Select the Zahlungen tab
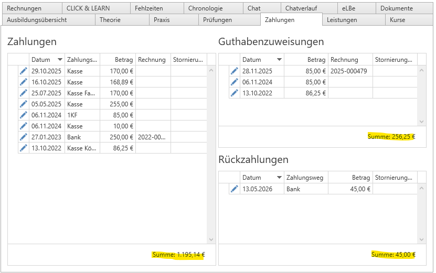This screenshot has height=273, width=436. tap(291, 20)
